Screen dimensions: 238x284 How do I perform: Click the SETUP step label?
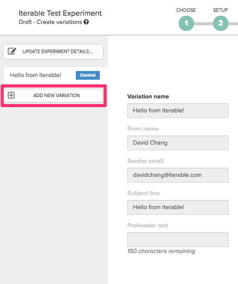coord(221,10)
